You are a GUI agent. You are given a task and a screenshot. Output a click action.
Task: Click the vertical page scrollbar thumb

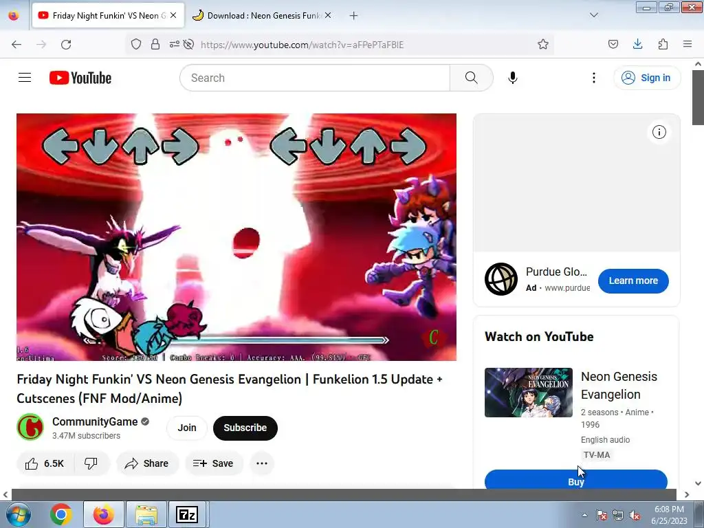[698, 98]
